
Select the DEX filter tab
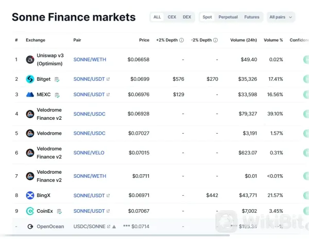(x=187, y=17)
